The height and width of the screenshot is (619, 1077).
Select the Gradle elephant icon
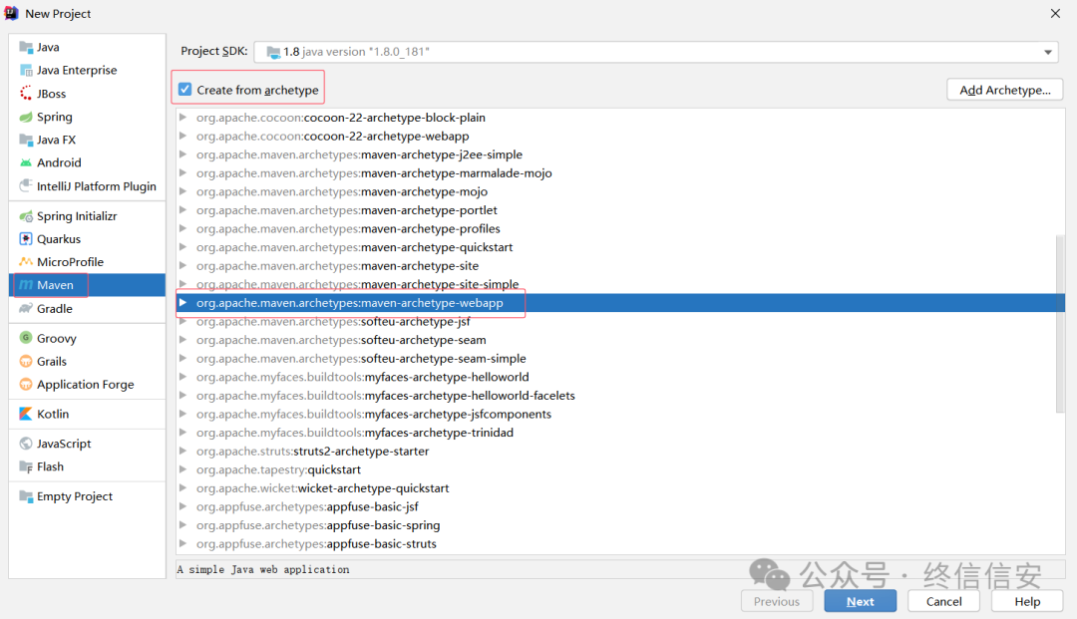click(x=26, y=309)
